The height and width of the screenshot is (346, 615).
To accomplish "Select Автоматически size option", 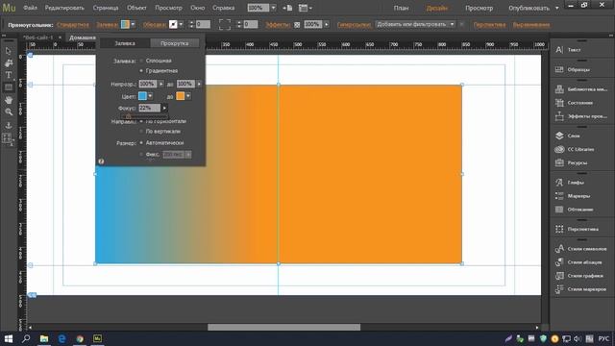I will point(141,143).
